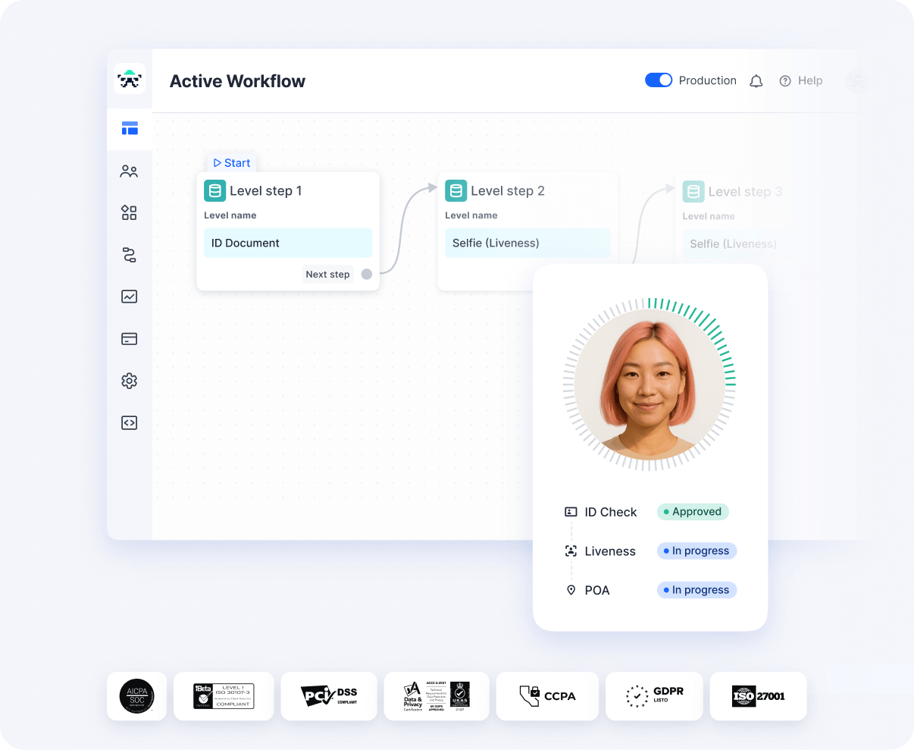Select Selfie (Liveness) field in Level step 2
The image size is (914, 750).
(527, 243)
